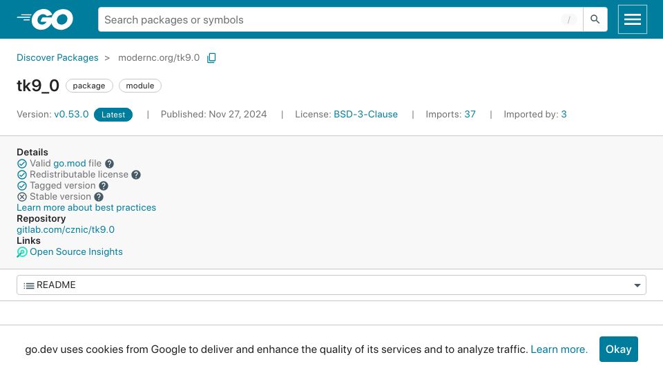This screenshot has width=663, height=373.
Task: Click help icon beside Stable version
Action: [x=99, y=197]
